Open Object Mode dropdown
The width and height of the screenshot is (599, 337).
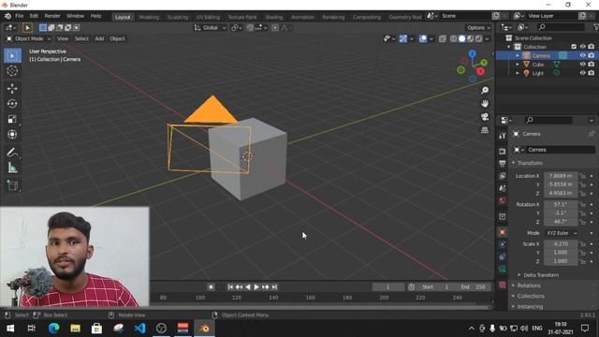click(x=29, y=38)
